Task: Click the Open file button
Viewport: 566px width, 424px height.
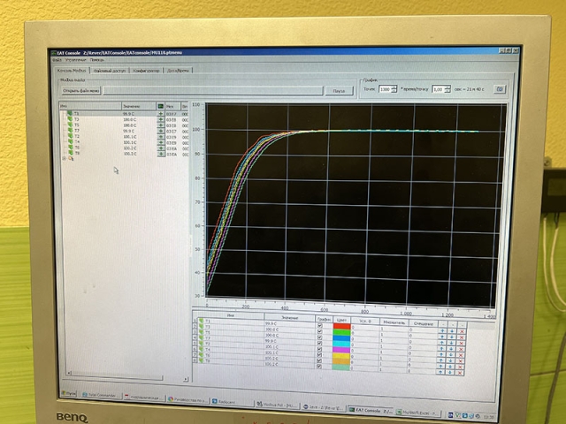Action: coord(81,90)
